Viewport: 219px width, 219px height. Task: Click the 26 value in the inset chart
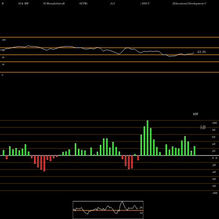tap(141, 208)
